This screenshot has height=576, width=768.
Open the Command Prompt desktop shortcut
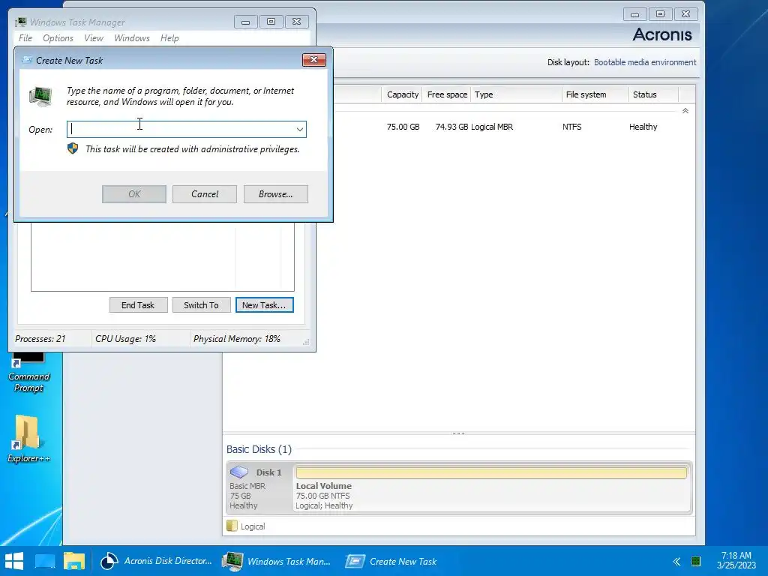(x=28, y=373)
